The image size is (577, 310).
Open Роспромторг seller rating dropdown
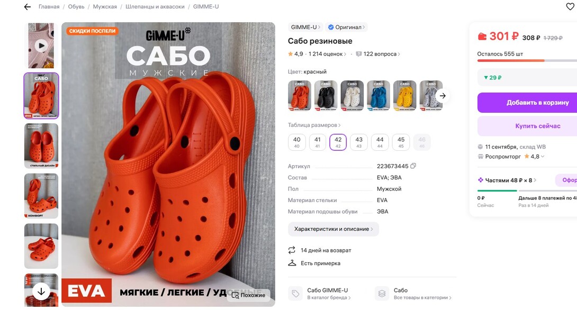[535, 157]
